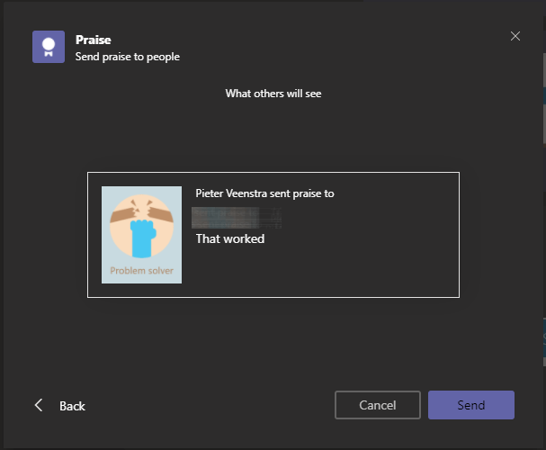Select the Problem solver badge image

click(x=142, y=235)
